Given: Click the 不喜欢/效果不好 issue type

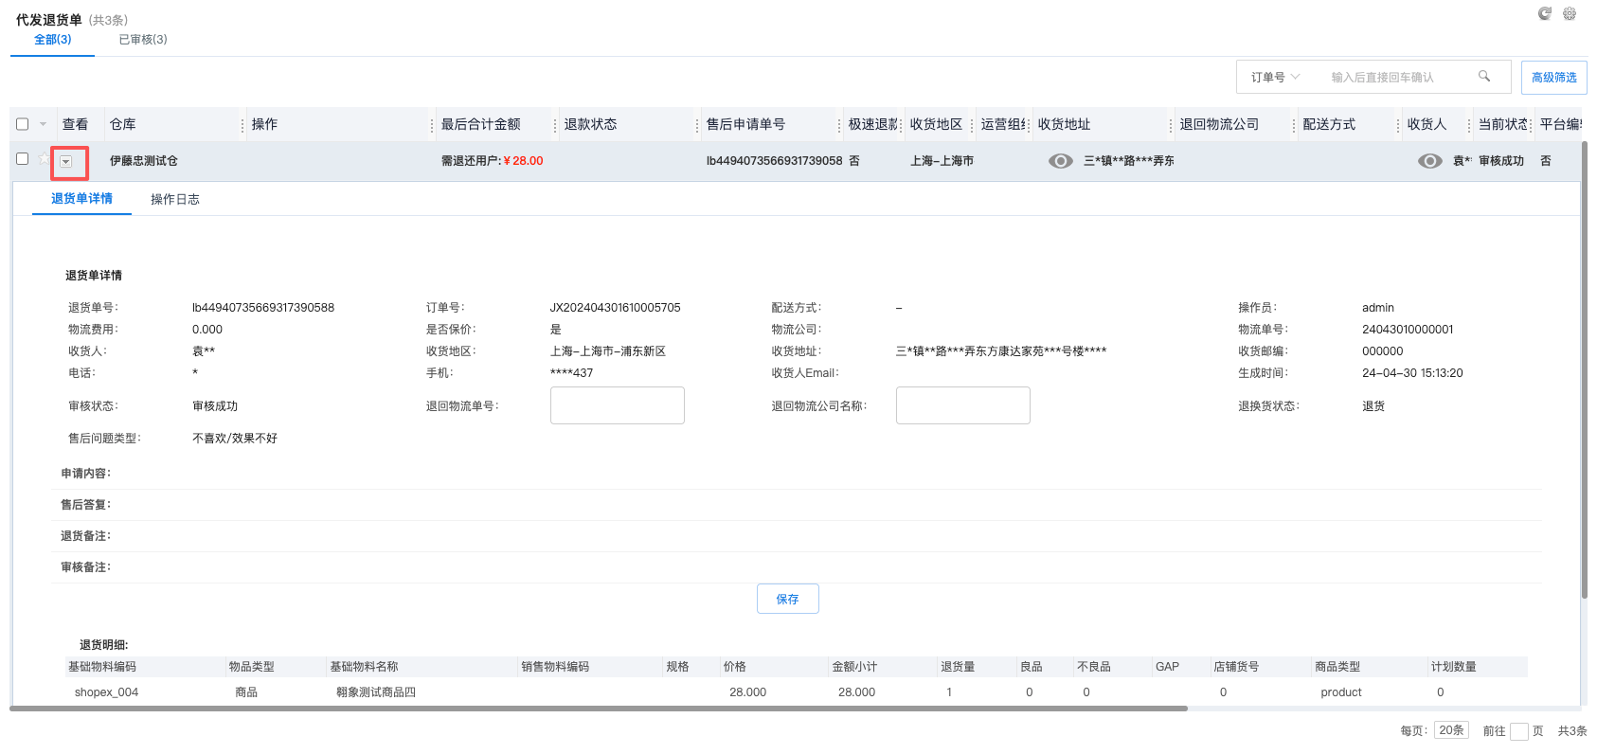Looking at the screenshot, I should coord(235,439).
